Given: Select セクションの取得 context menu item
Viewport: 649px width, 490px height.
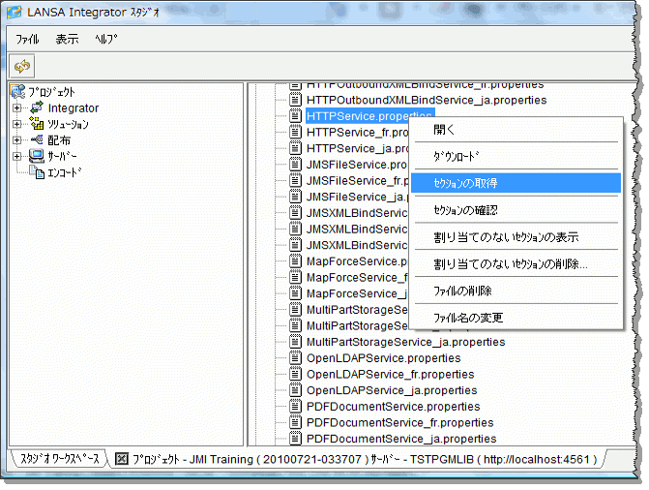Looking at the screenshot, I should [x=516, y=183].
